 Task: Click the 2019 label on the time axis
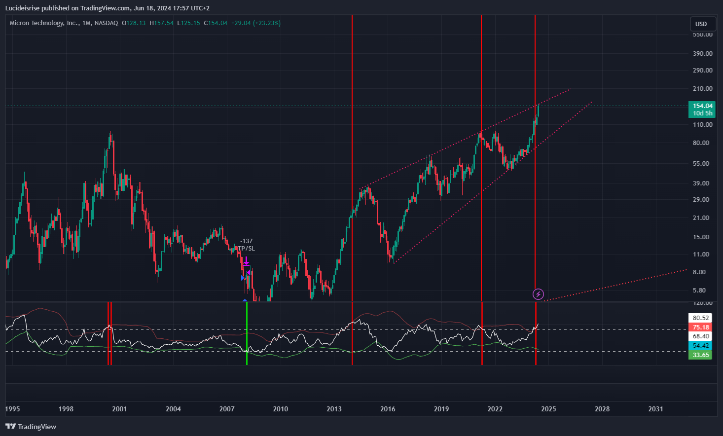pos(441,409)
